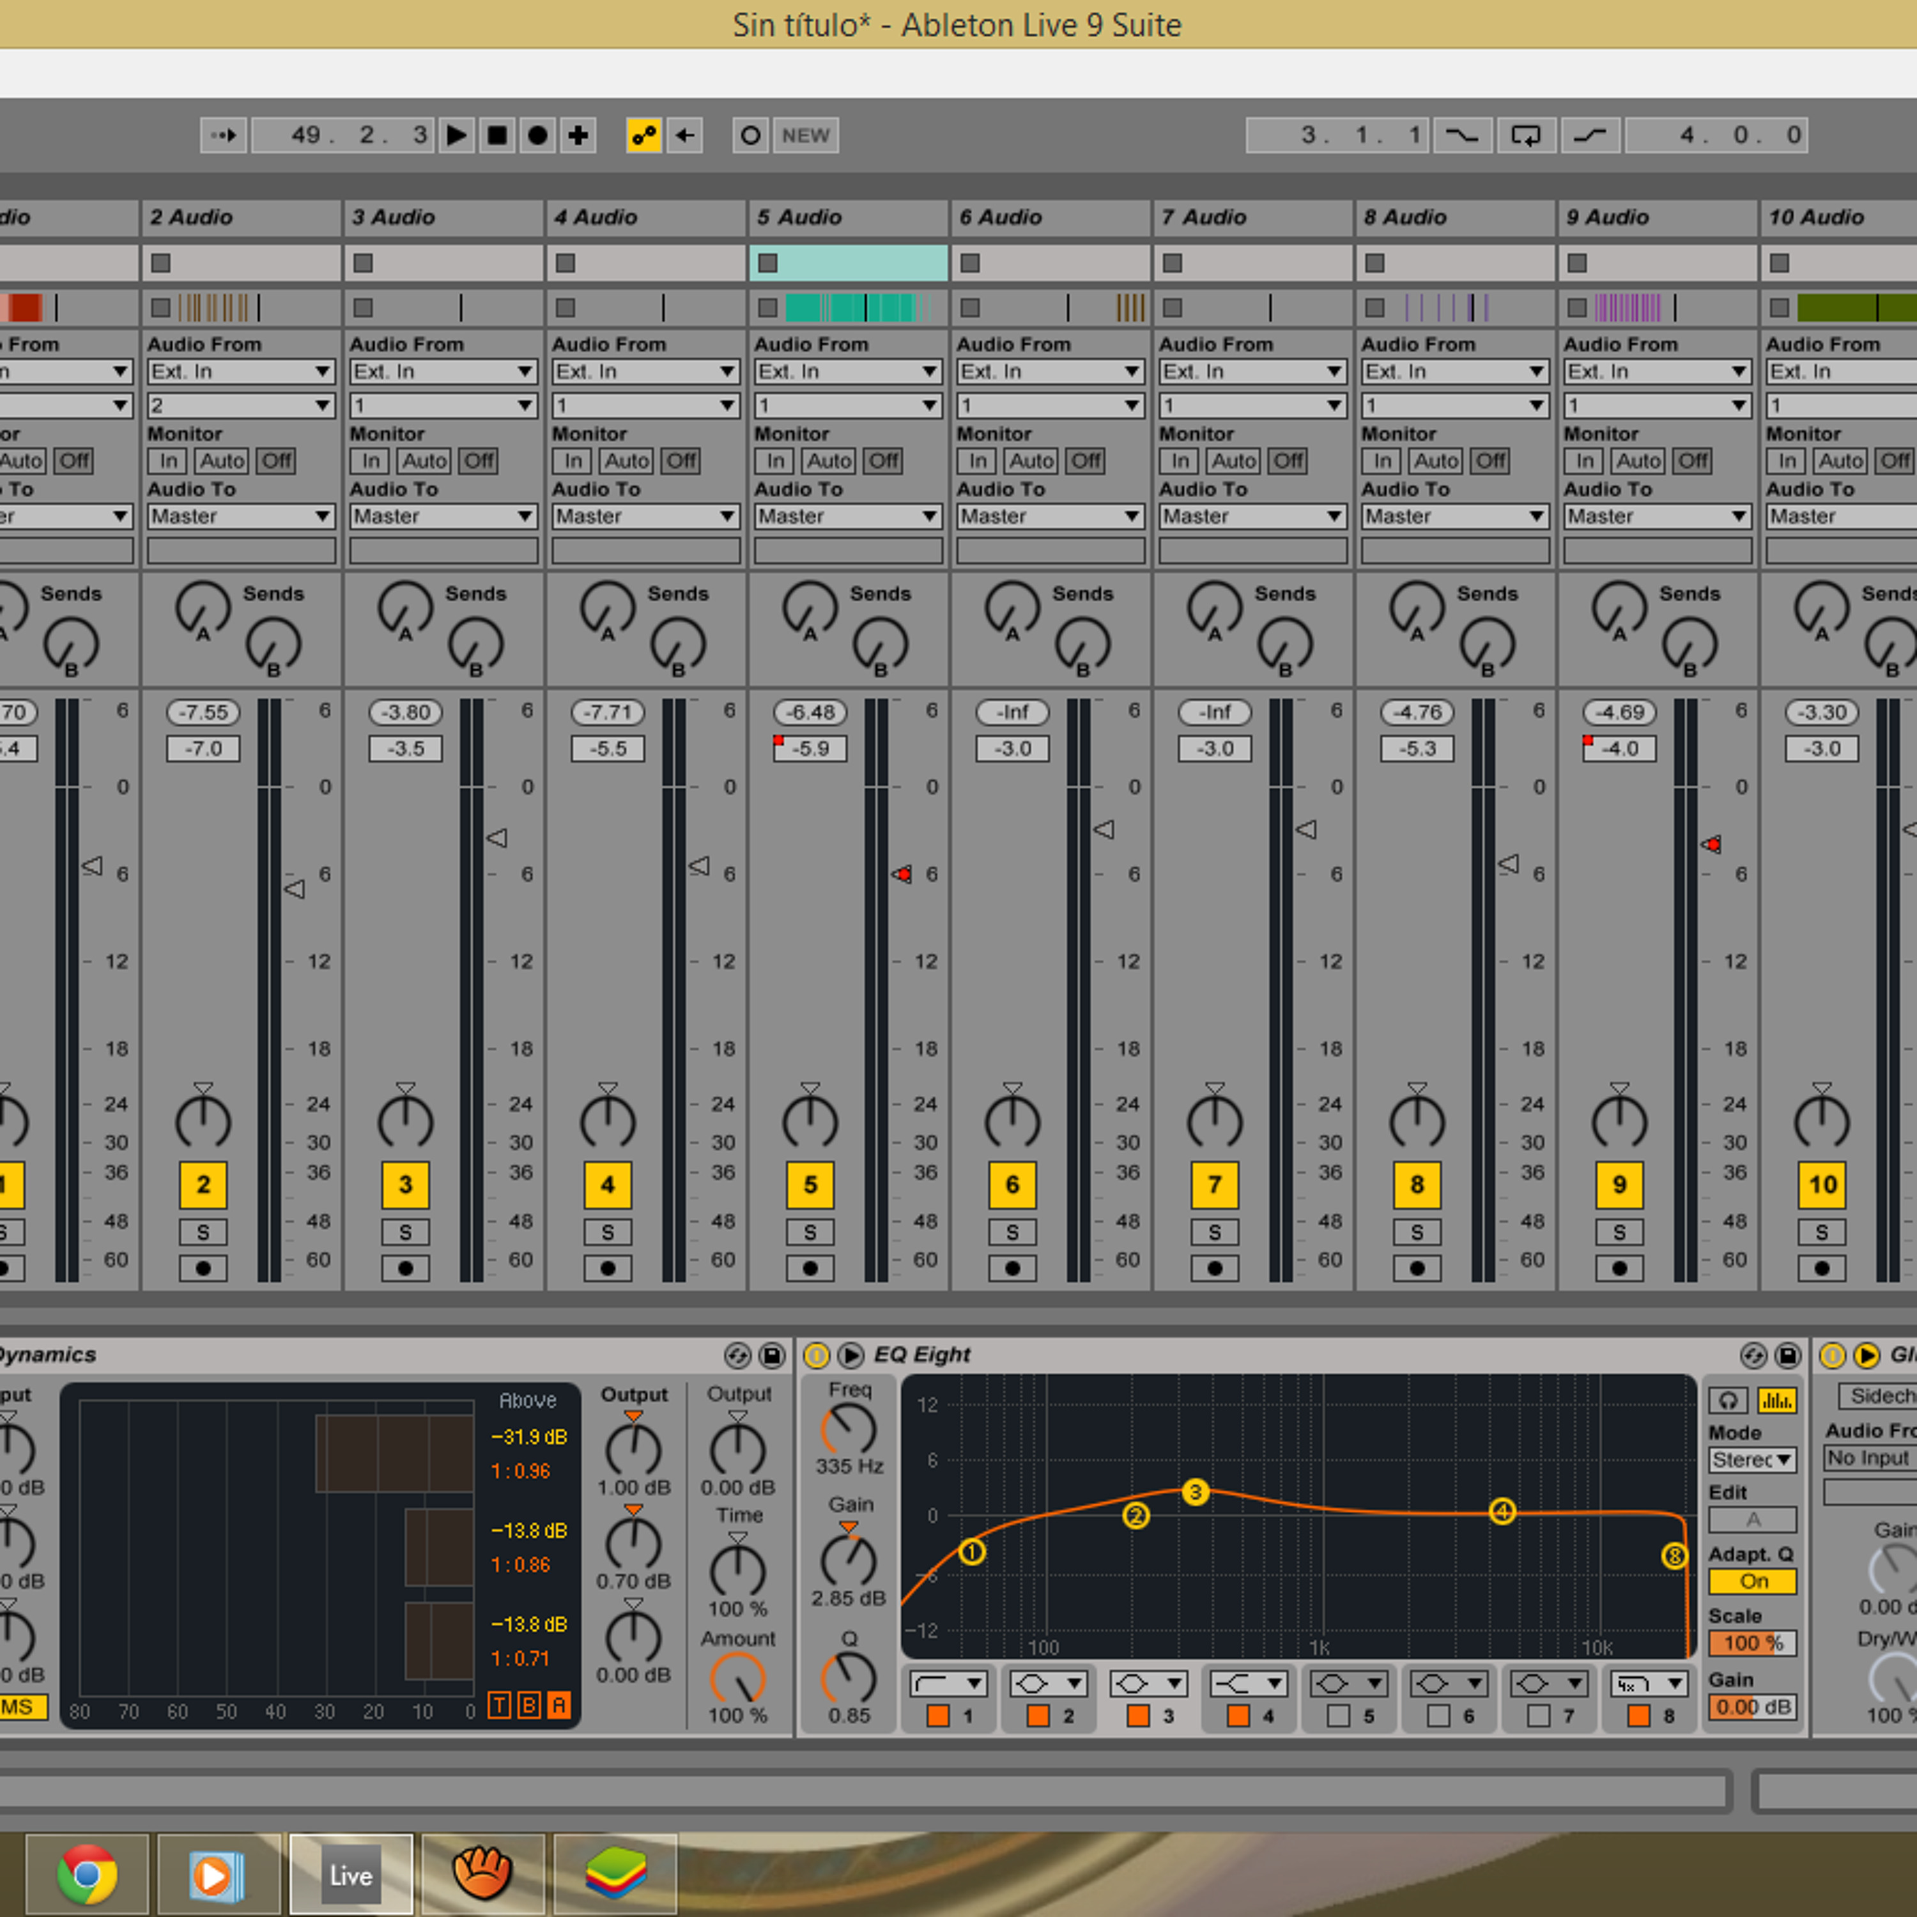Set 2 Audio monitor to In
This screenshot has width=1917, height=1917.
tap(169, 460)
